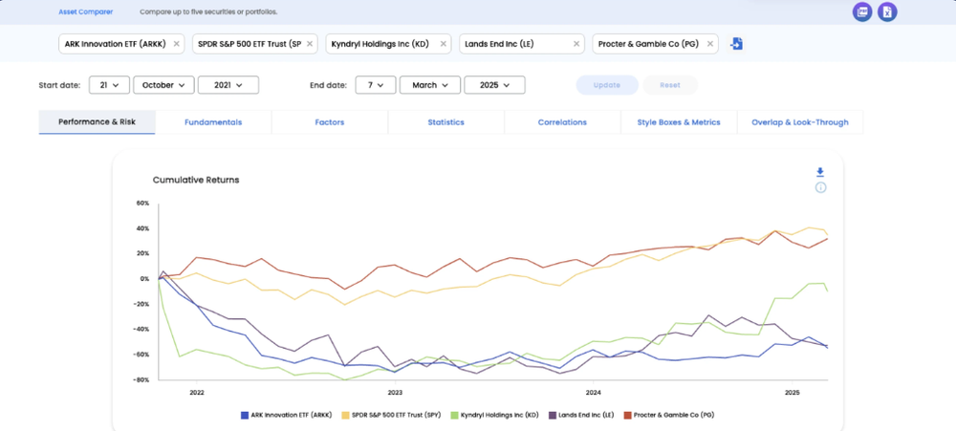
Task: Click the import securities icon beside Procter & Gamble
Action: 736,44
